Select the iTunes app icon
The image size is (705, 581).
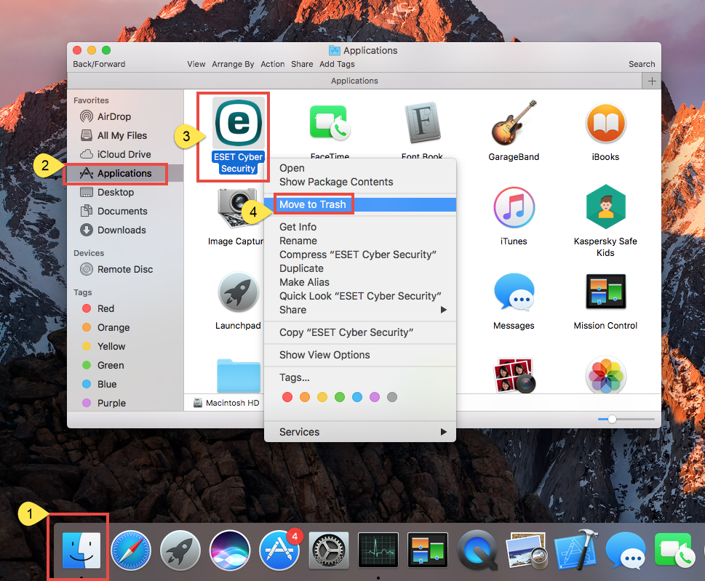(x=514, y=207)
